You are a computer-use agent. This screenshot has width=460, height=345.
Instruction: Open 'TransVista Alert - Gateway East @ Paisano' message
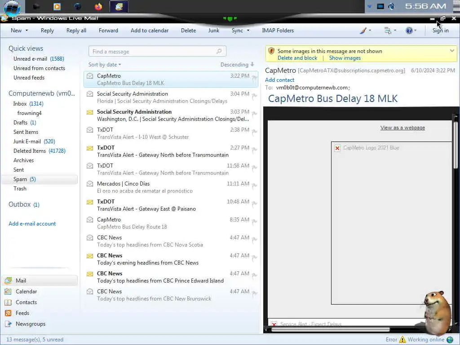[170, 205]
